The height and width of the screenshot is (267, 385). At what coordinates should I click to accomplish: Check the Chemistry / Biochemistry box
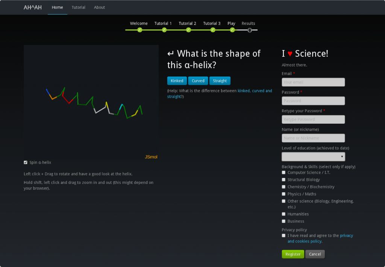click(x=283, y=187)
